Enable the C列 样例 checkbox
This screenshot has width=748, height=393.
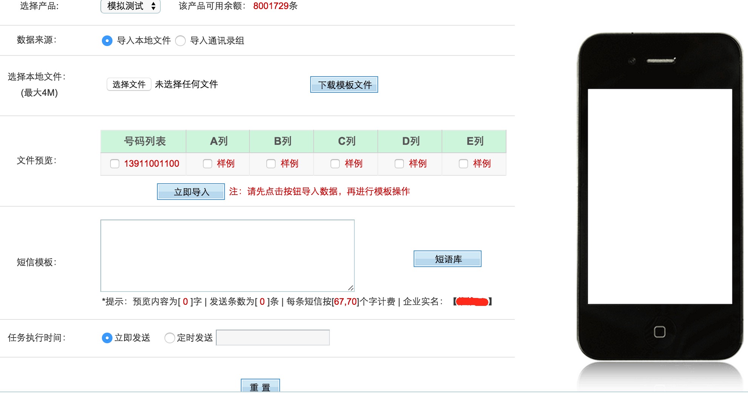point(335,164)
